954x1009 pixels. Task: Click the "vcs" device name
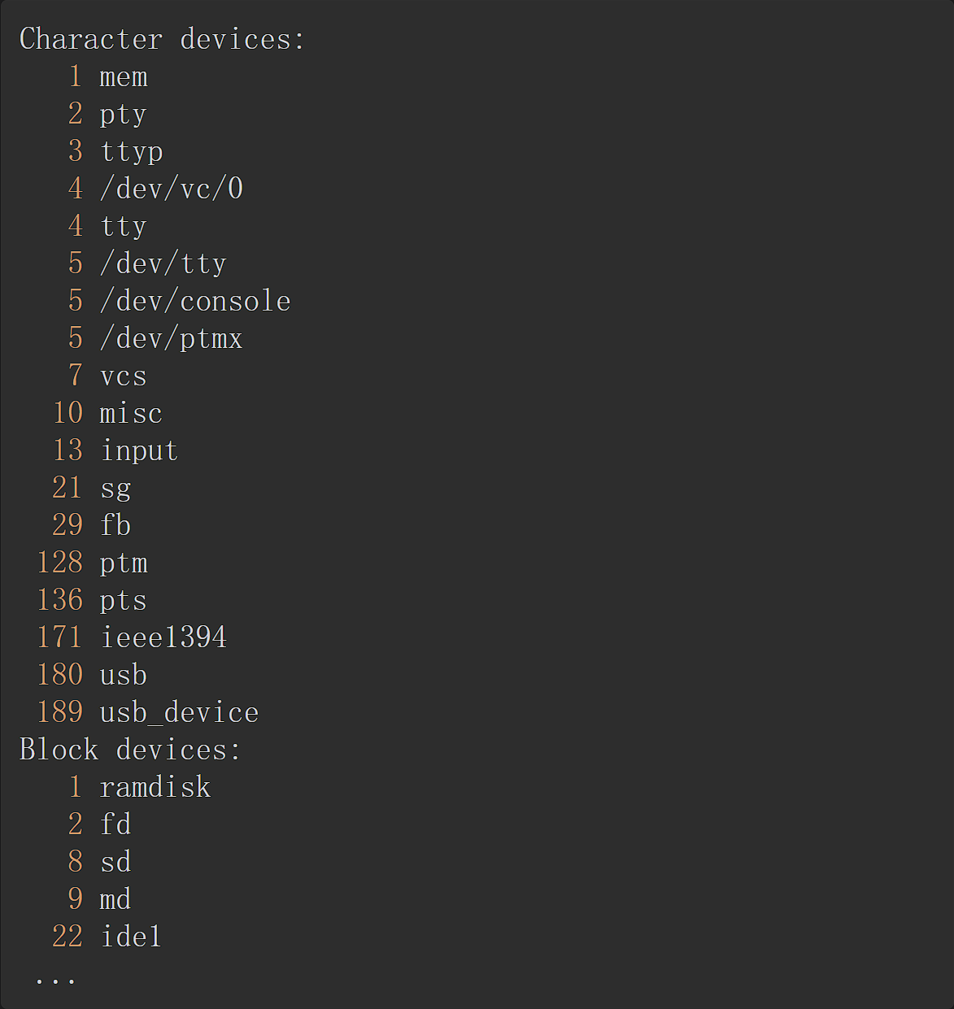[x=124, y=376]
